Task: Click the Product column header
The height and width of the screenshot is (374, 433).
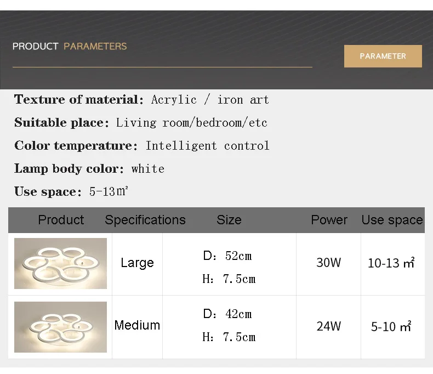Action: pos(61,220)
